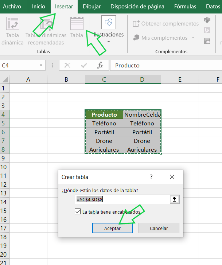Click the Producto header cell
222x265 pixels.
coord(104,114)
